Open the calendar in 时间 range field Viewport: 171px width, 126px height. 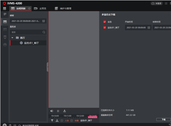44,21
